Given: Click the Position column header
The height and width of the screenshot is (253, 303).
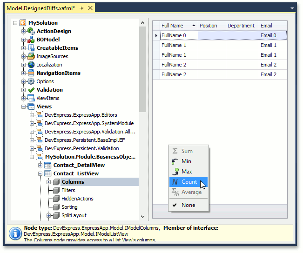Looking at the screenshot, I should point(212,26).
